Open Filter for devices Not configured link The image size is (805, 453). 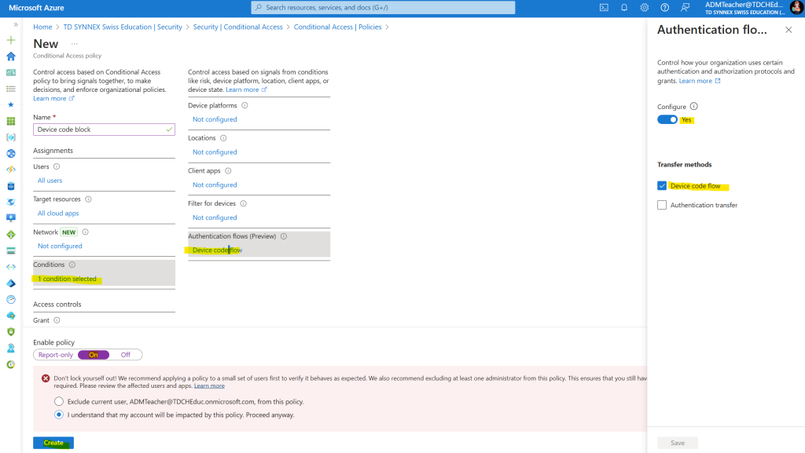pyautogui.click(x=215, y=217)
